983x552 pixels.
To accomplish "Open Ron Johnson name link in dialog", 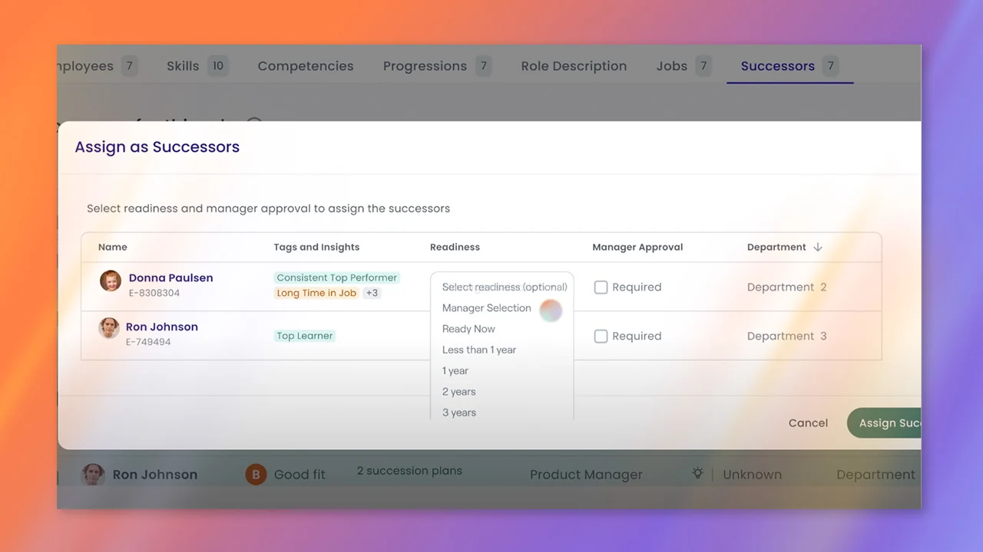I will [x=162, y=327].
